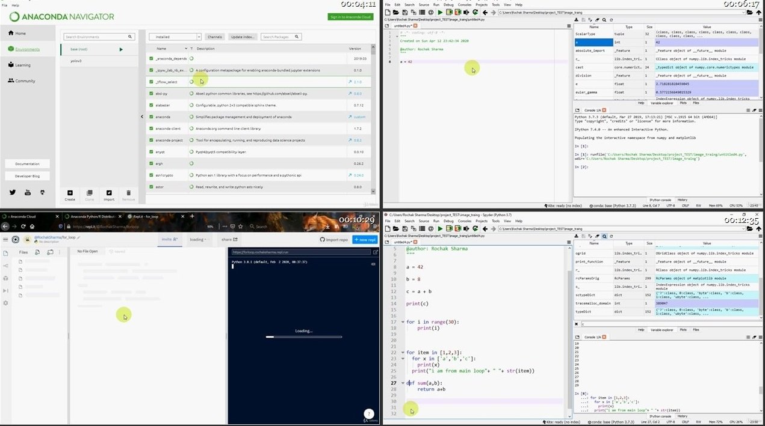Open the Installed packages filter dropdown
Image resolution: width=765 pixels, height=426 pixels.
[175, 37]
